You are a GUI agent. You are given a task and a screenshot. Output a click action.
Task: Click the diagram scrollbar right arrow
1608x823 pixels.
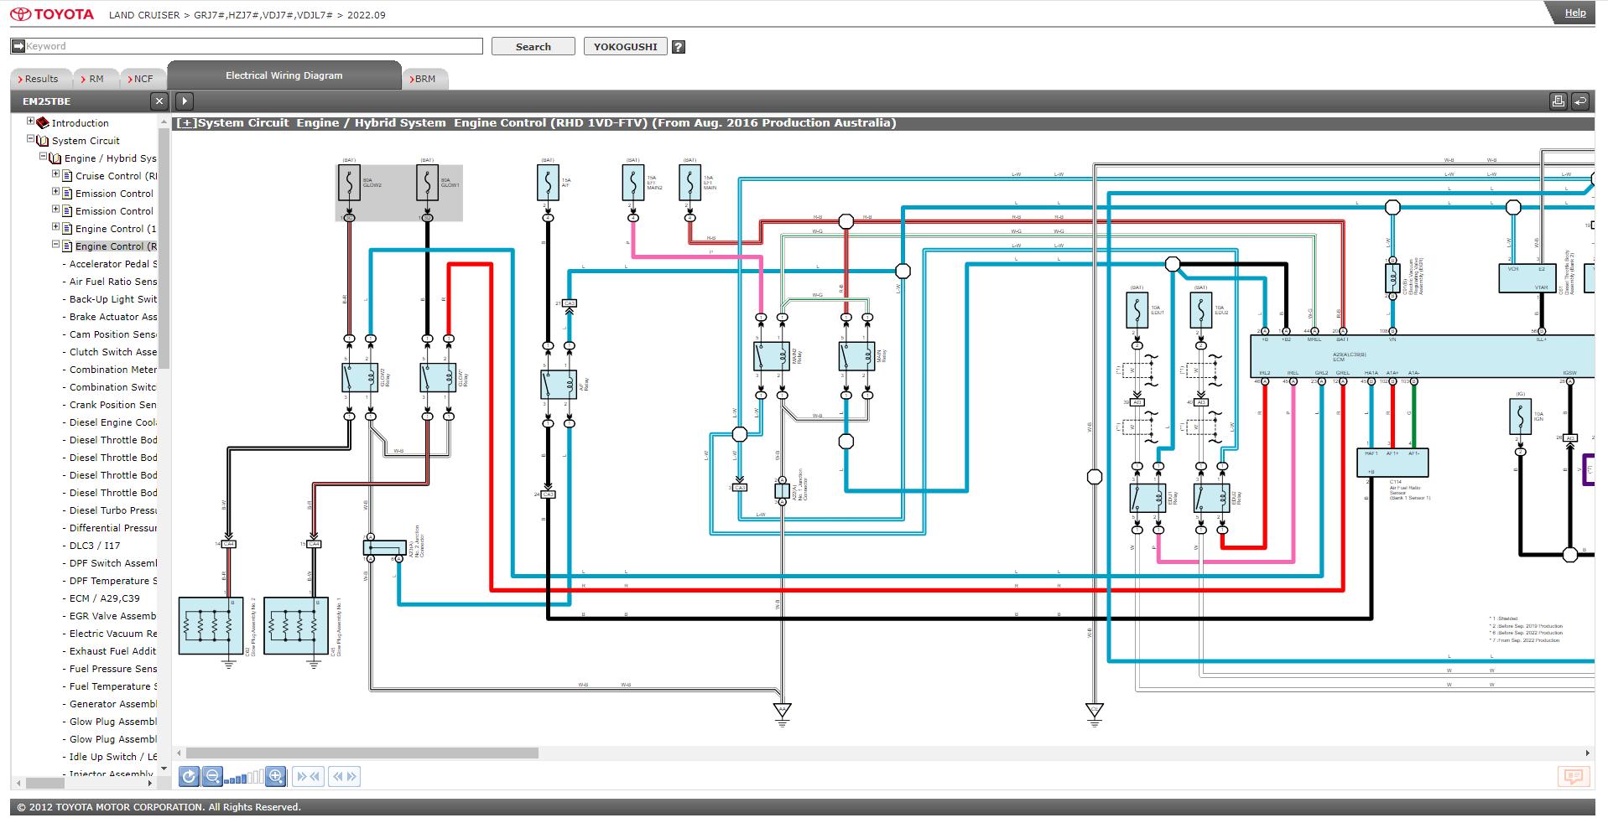coord(1588,753)
